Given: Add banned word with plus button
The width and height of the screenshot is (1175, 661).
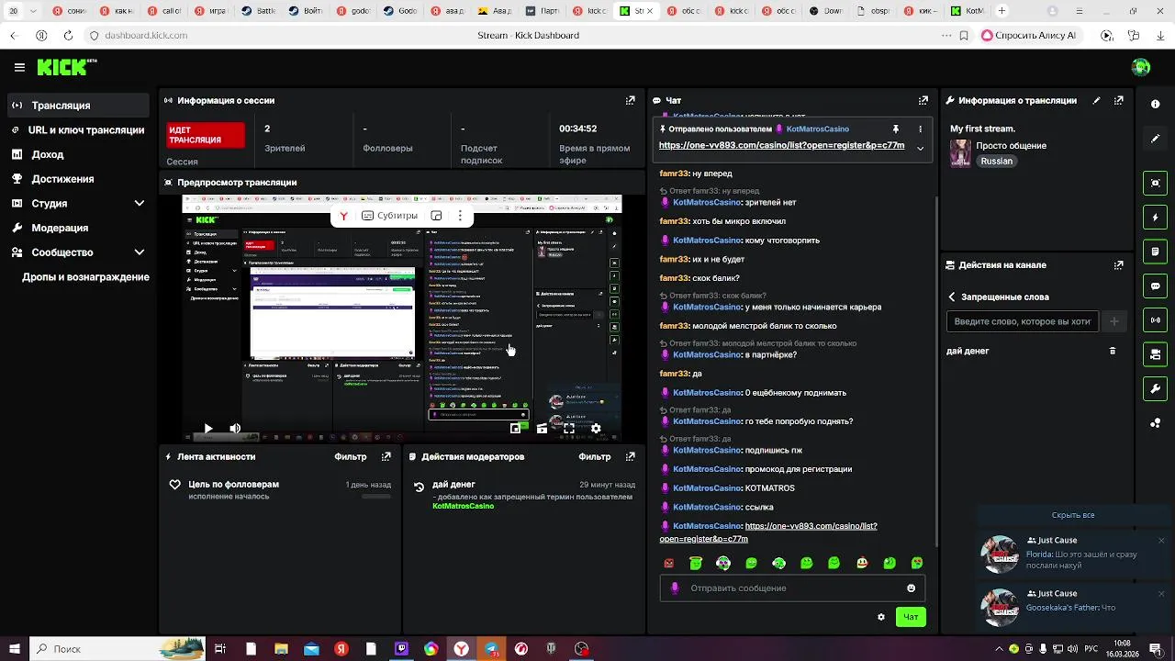Looking at the screenshot, I should (x=1114, y=321).
